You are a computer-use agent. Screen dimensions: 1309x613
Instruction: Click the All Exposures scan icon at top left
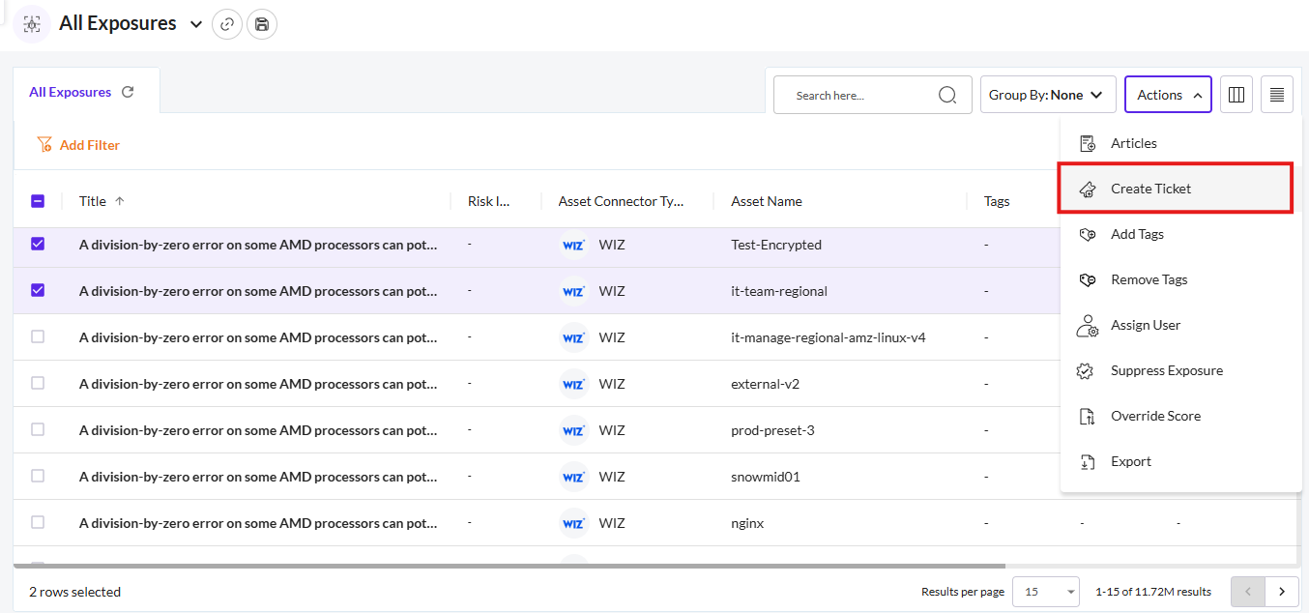tap(32, 24)
